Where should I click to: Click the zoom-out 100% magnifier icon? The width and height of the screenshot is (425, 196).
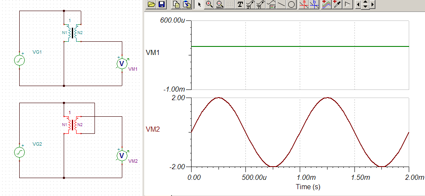click(x=219, y=4)
